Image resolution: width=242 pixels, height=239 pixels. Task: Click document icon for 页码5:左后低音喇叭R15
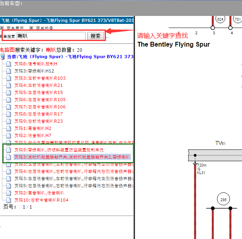[9, 92]
